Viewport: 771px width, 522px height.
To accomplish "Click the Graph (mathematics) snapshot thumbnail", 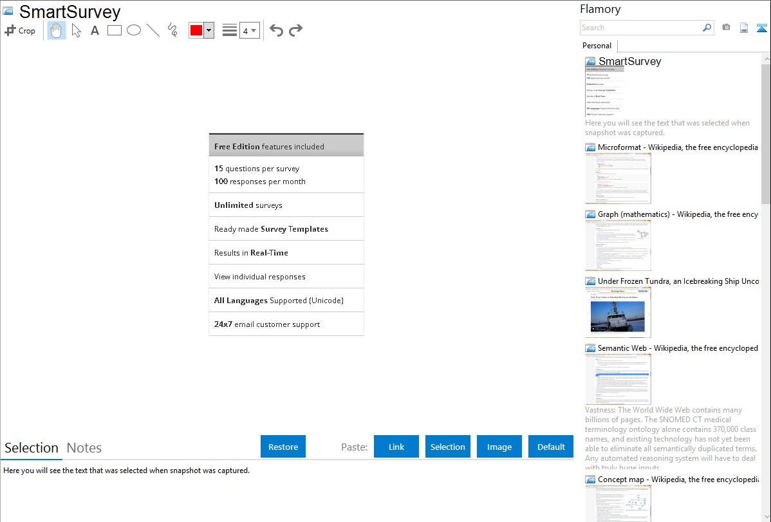I will tap(618, 245).
